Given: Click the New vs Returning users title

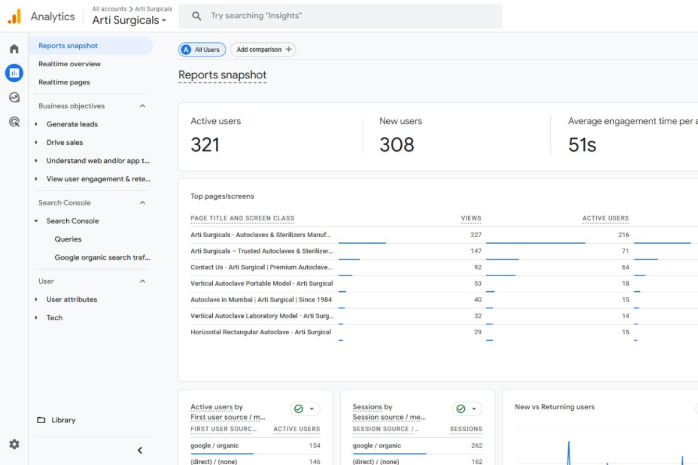Looking at the screenshot, I should (x=555, y=407).
